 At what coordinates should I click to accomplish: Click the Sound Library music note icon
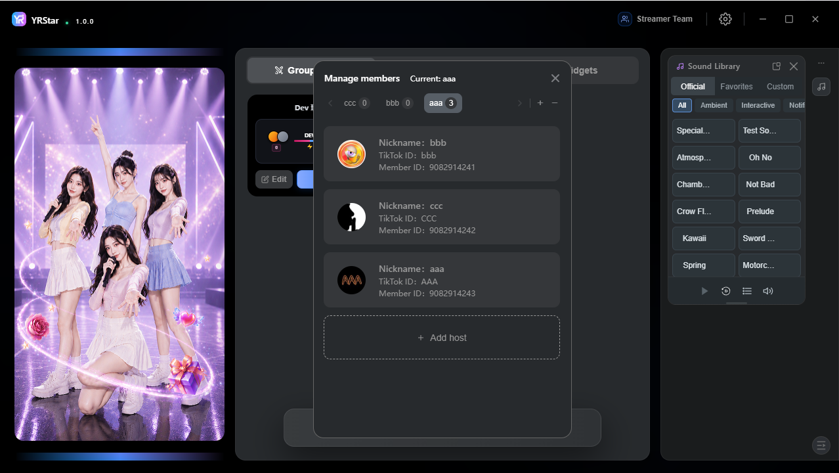pyautogui.click(x=680, y=66)
